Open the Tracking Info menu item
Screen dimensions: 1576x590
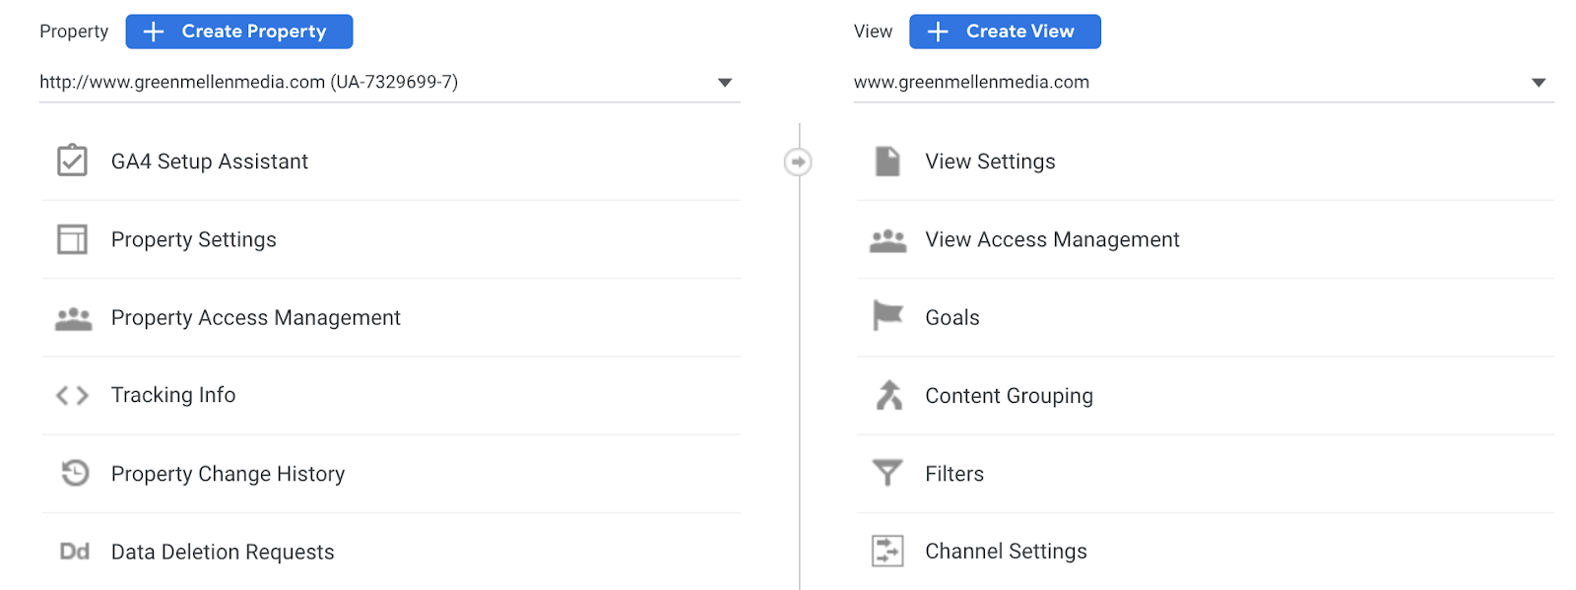click(x=173, y=395)
